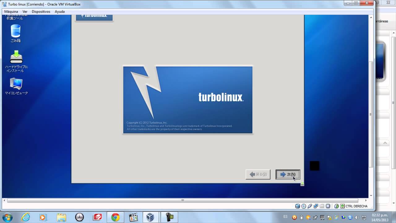Click the turbolinux splash image
The width and height of the screenshot is (396, 223).
pos(188,100)
